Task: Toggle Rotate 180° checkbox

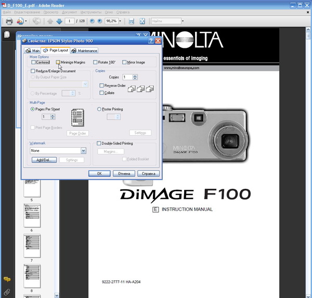Action: click(95, 62)
